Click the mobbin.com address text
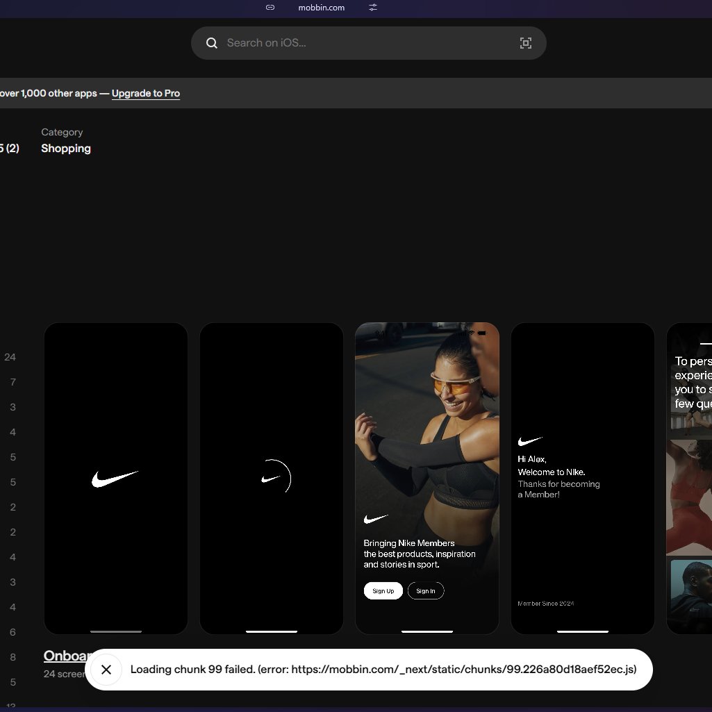 322,8
